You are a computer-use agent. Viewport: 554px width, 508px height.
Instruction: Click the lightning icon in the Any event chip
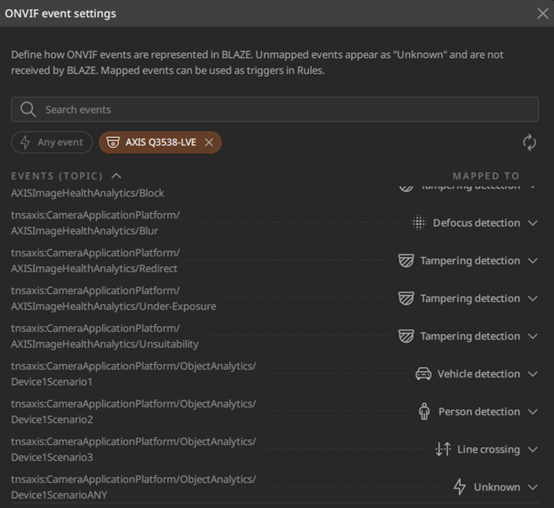[25, 142]
